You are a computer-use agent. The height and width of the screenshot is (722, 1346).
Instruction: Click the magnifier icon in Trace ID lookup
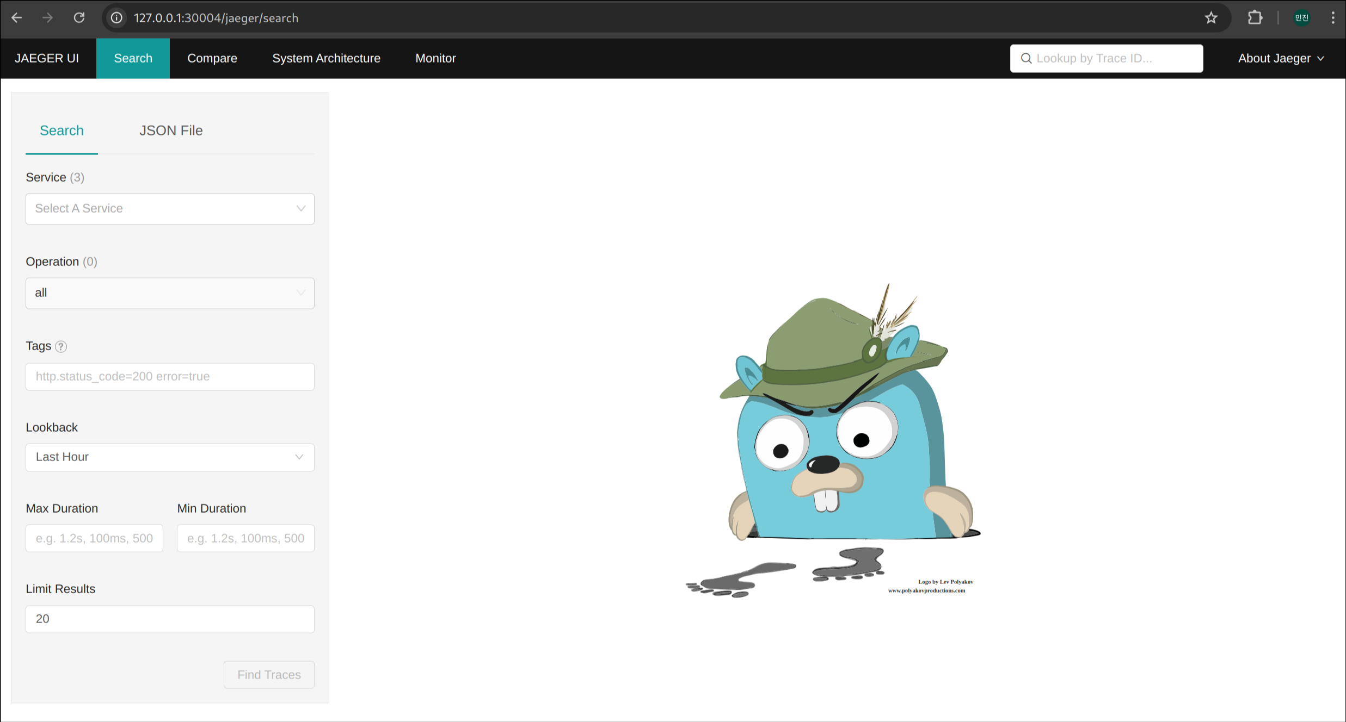tap(1026, 58)
